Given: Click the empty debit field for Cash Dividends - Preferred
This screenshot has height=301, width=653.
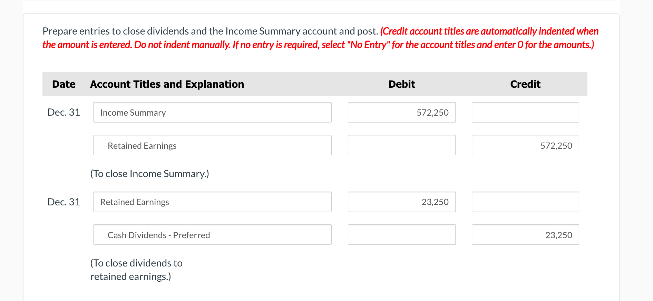Looking at the screenshot, I should click(401, 234).
